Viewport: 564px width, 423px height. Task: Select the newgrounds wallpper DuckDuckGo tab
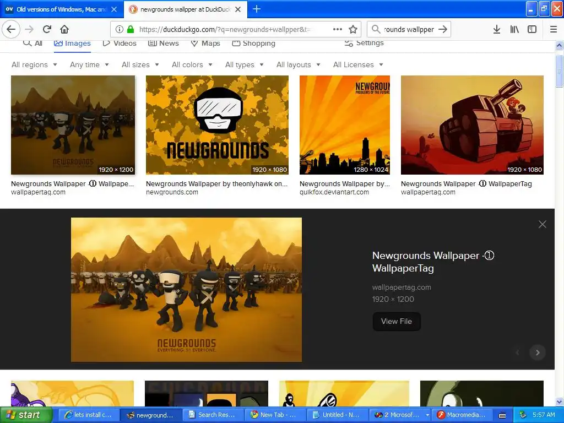(185, 9)
